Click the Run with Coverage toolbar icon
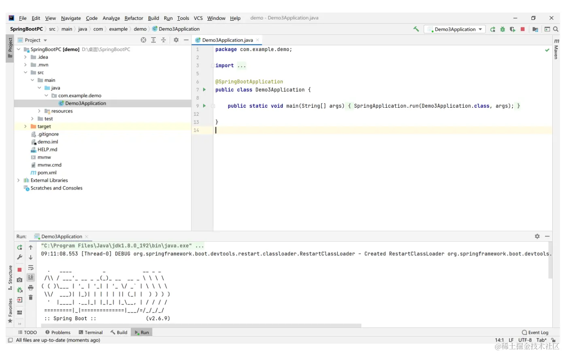This screenshot has height=353, width=562. click(x=513, y=29)
